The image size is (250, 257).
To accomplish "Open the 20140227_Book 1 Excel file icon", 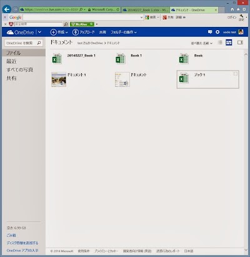I will point(57,59).
